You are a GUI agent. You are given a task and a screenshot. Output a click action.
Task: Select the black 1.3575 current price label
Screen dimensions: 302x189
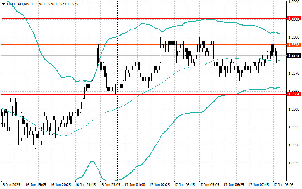coord(294,55)
